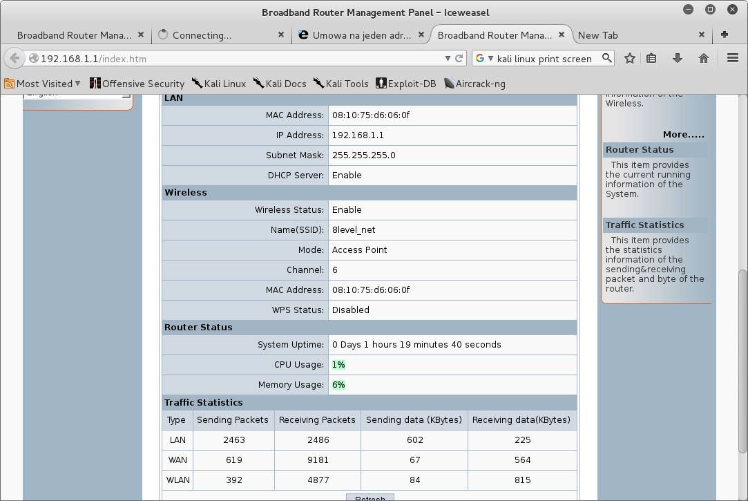Switch to Umowa na jeden adr... tab
The image size is (748, 501).
[x=362, y=35]
